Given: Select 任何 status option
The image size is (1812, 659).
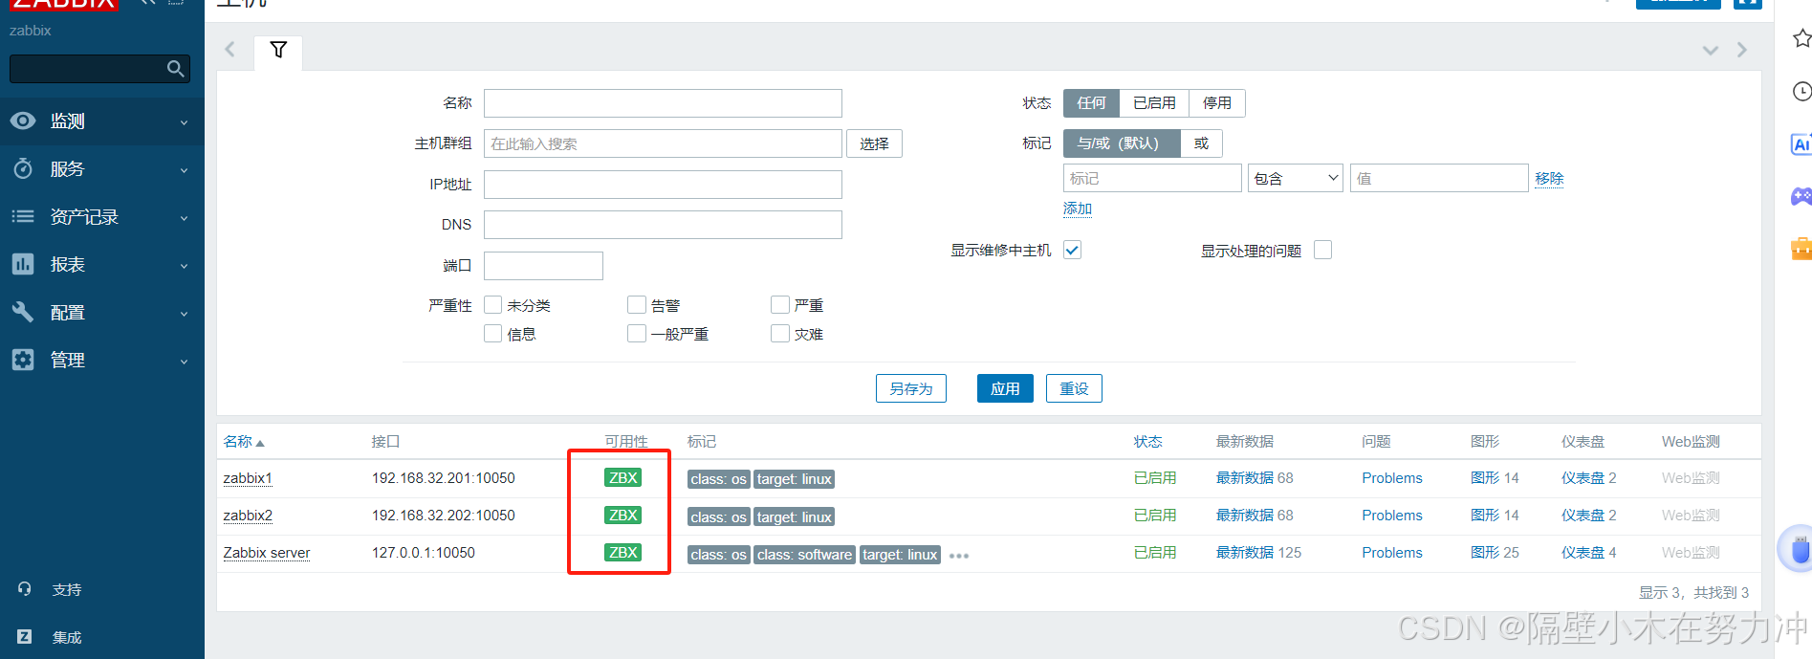Looking at the screenshot, I should (1091, 103).
